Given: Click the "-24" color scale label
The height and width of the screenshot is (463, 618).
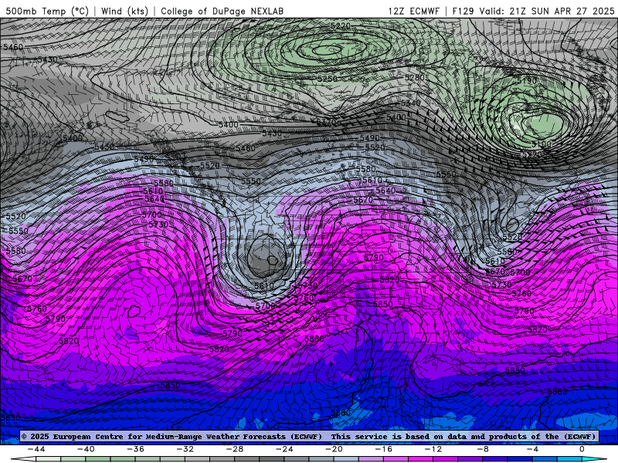Looking at the screenshot, I should 284,449.
